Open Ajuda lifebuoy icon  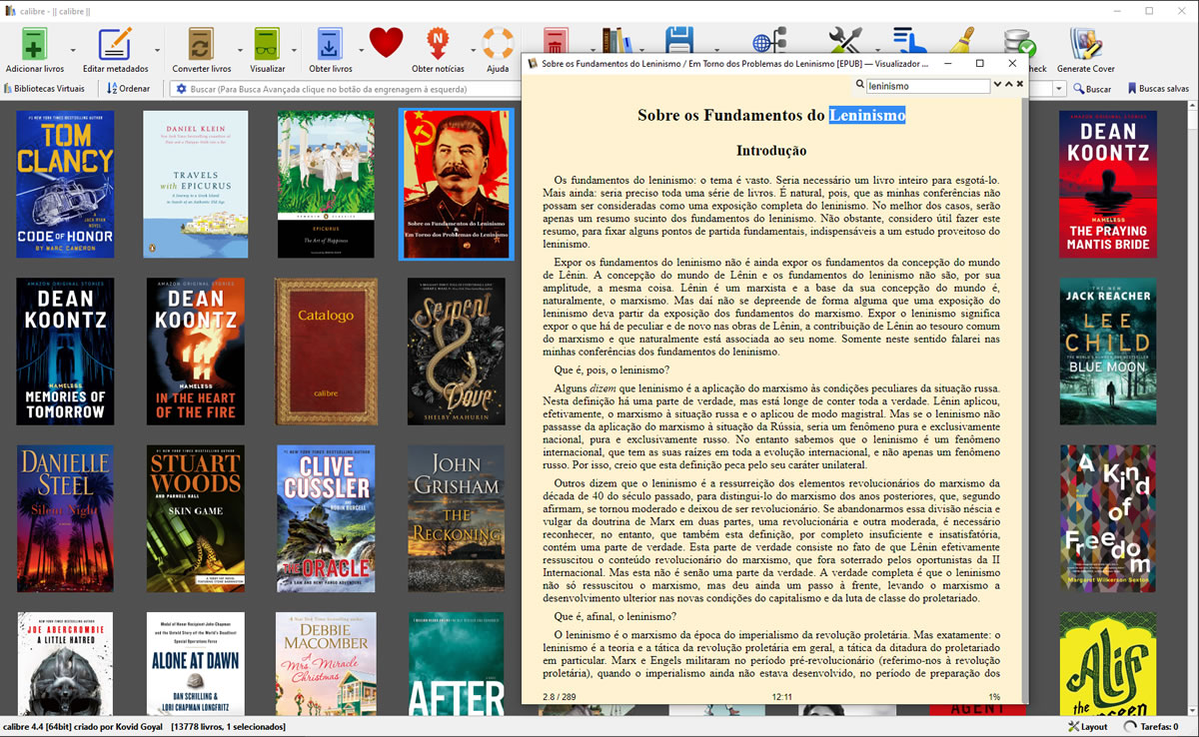tap(497, 45)
